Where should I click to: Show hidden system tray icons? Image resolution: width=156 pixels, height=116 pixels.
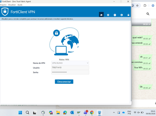(114, 113)
